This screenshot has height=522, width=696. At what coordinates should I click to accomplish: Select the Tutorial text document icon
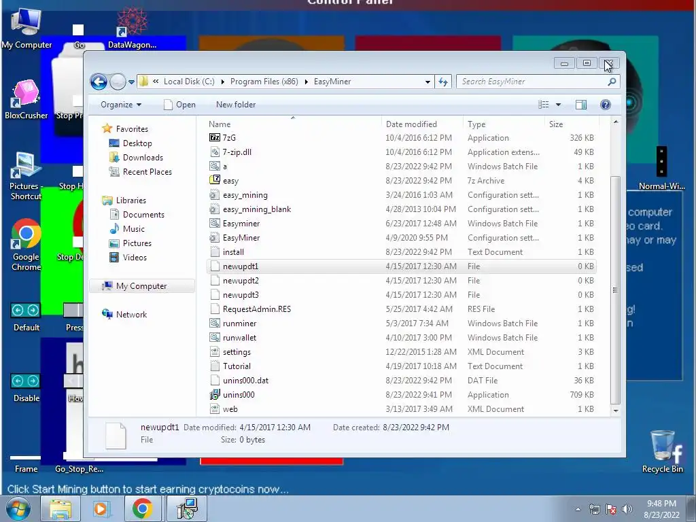click(215, 366)
